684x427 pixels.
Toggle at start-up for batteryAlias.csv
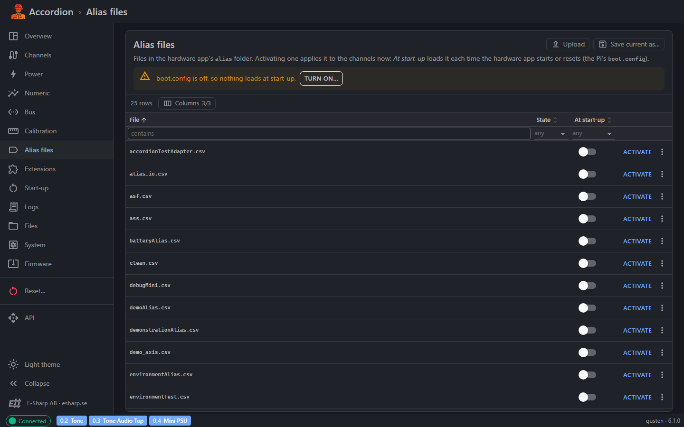(587, 241)
